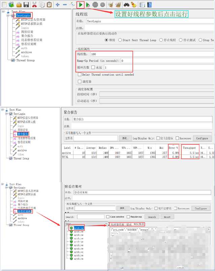This screenshot has height=271, width=215.
Task: Sort table by Error % column header
Action: (x=174, y=148)
